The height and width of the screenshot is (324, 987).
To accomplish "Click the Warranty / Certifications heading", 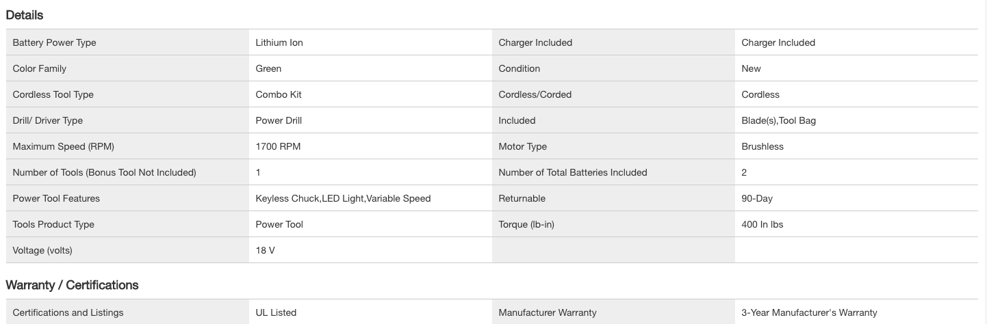I will [x=72, y=285].
